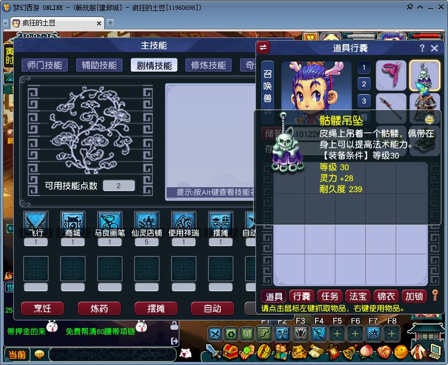Open the 召唤兽 summon pet side tab
448x365 pixels.
click(268, 86)
